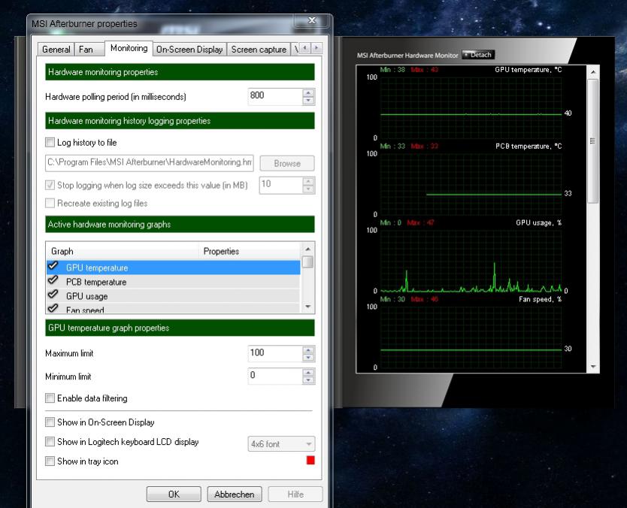Viewport: 627px width, 508px height.
Task: Enable data filtering checkbox
Action: [x=50, y=398]
